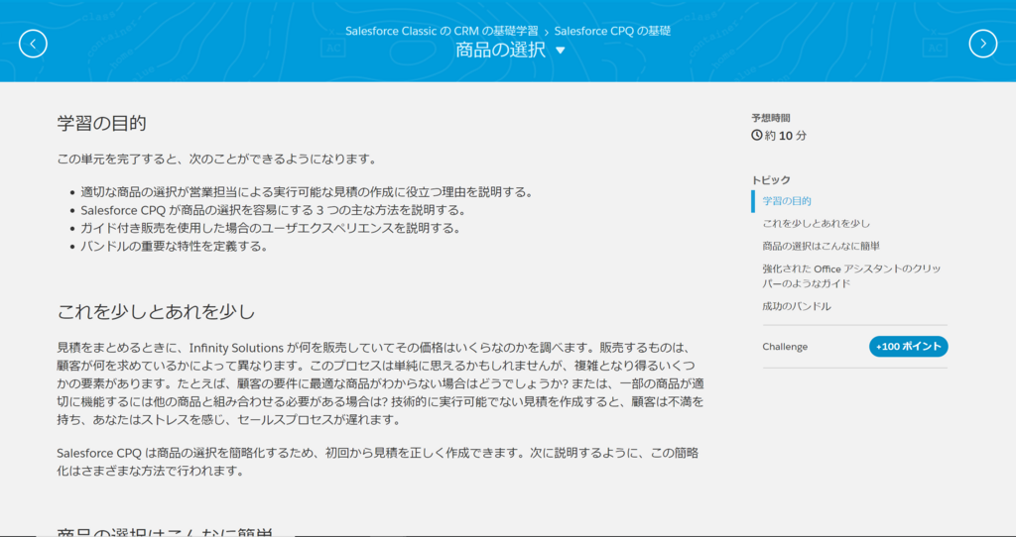1016x537 pixels.
Task: Click bullet starting ガイド付き販売を使用した場合
Action: tap(270, 229)
